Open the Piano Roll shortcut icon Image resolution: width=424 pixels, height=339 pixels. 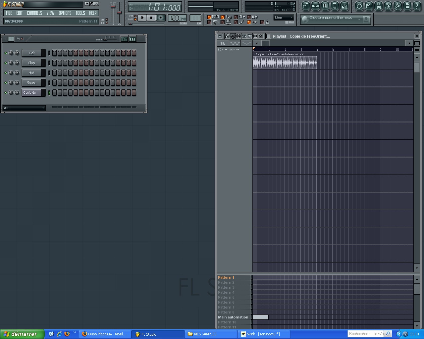325,6
